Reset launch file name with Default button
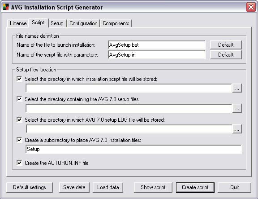The width and height of the screenshot is (258, 199). [x=226, y=45]
